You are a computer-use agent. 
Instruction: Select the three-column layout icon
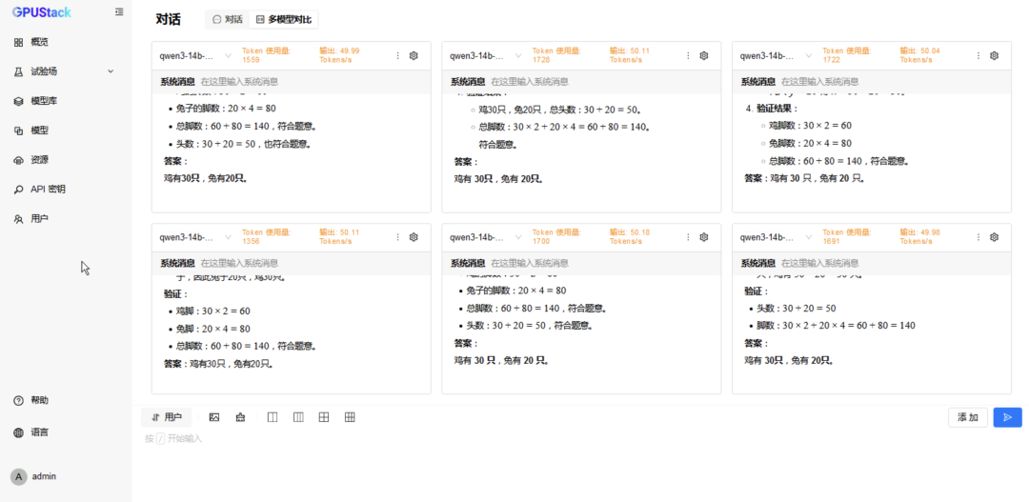(x=298, y=417)
